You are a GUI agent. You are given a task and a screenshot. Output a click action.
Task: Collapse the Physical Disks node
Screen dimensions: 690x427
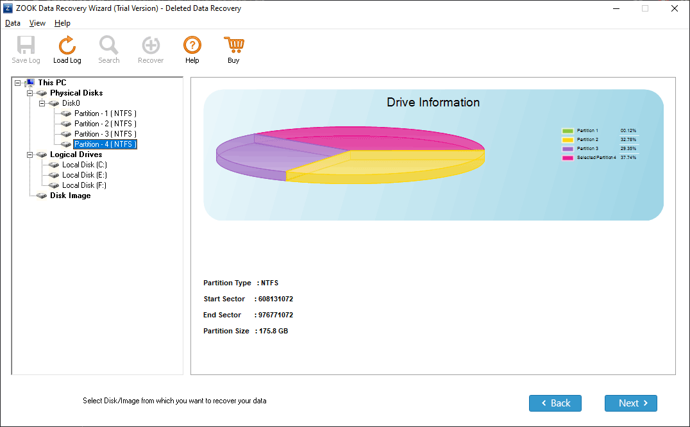point(30,93)
